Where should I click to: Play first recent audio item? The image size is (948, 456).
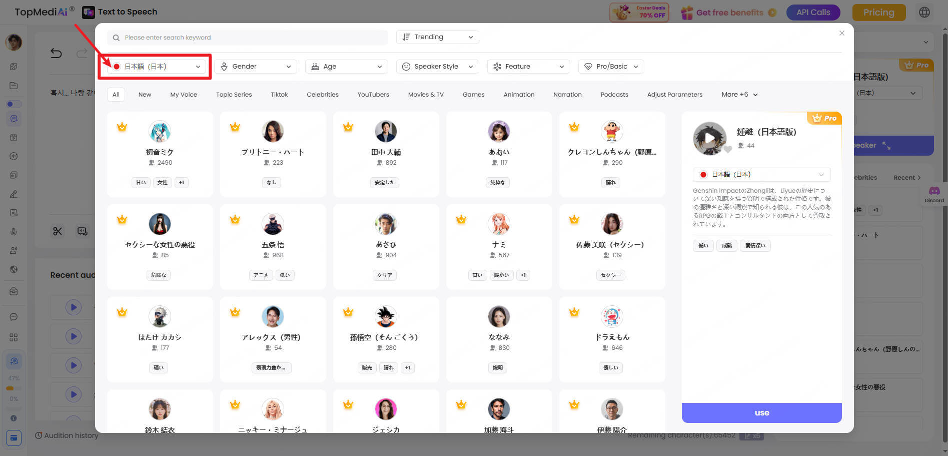(x=74, y=307)
